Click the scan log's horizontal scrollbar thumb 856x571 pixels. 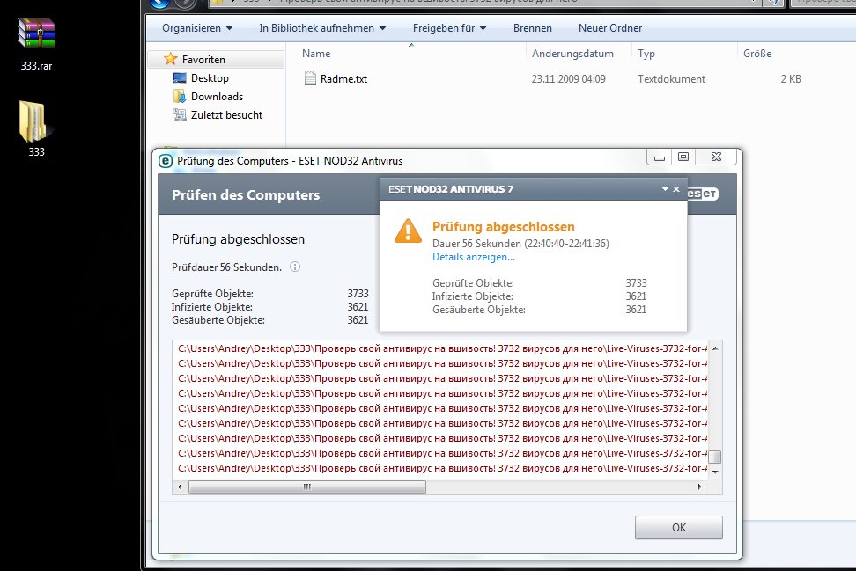click(x=306, y=487)
